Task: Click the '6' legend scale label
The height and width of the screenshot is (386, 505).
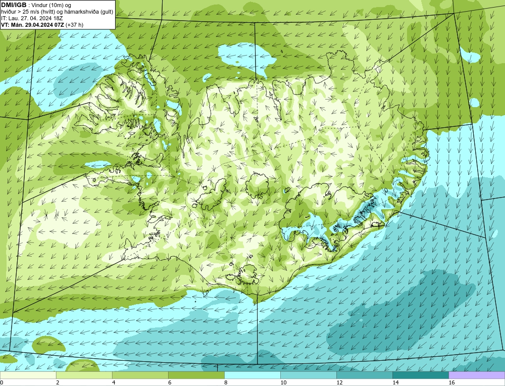Action: click(x=170, y=382)
